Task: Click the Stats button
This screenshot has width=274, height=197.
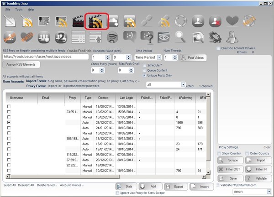Action: [x=126, y=187]
